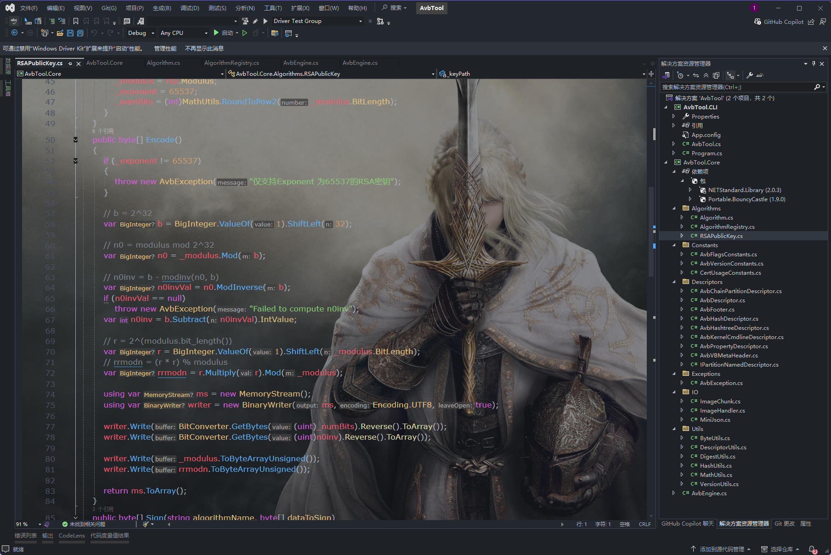The width and height of the screenshot is (831, 555).
Task: Click the Solution Explorer search box
Action: pyautogui.click(x=735, y=87)
